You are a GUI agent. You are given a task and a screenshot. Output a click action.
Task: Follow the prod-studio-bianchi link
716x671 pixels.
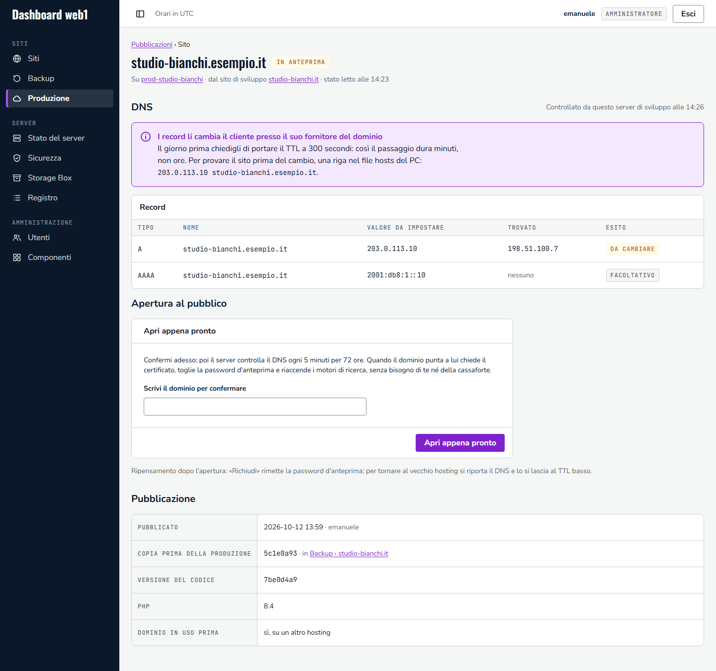172,79
